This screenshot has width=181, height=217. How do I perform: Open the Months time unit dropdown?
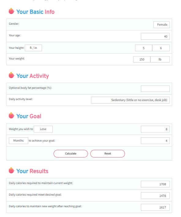18,141
